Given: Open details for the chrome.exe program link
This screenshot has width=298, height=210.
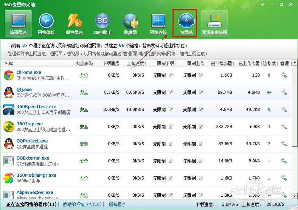Looking at the screenshot, I should tap(29, 72).
